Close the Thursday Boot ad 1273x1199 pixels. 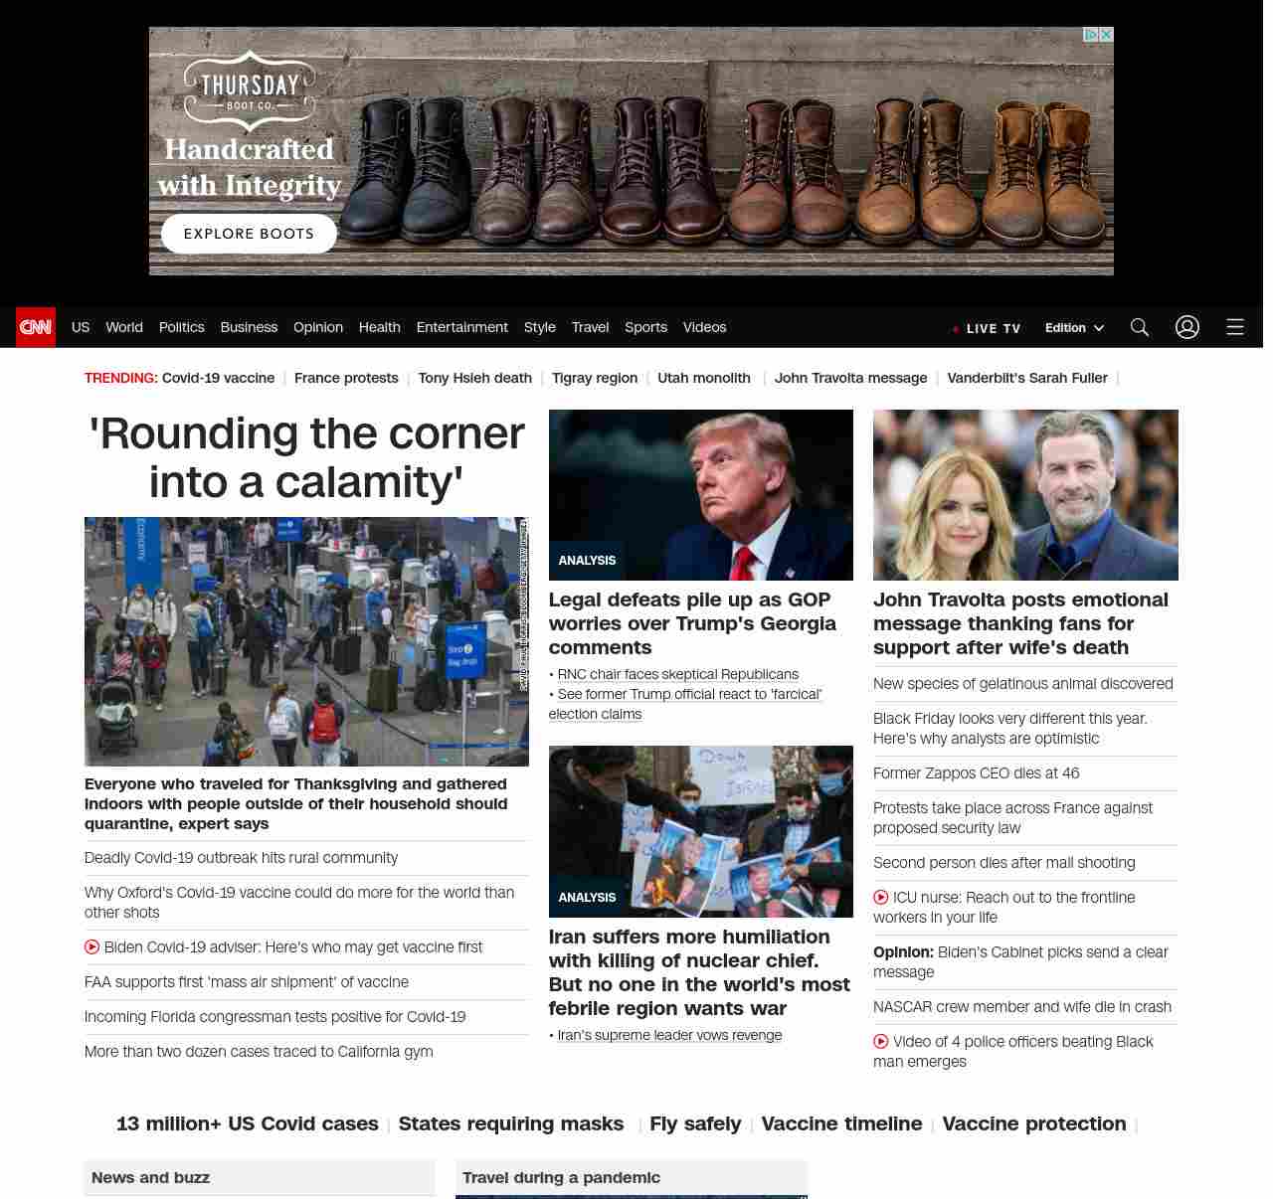(x=1106, y=35)
